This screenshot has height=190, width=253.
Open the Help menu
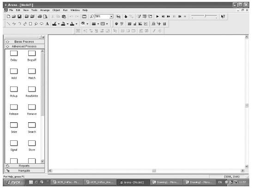pos(85,10)
